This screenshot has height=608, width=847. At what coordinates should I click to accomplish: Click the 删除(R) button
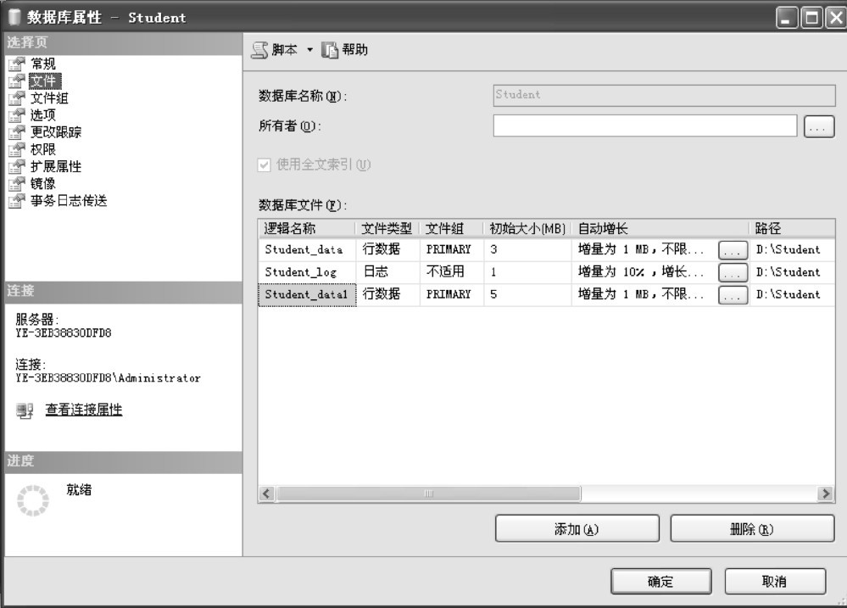tap(753, 528)
